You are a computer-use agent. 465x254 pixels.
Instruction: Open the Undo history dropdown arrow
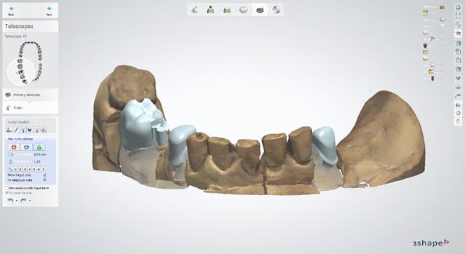pyautogui.click(x=16, y=201)
